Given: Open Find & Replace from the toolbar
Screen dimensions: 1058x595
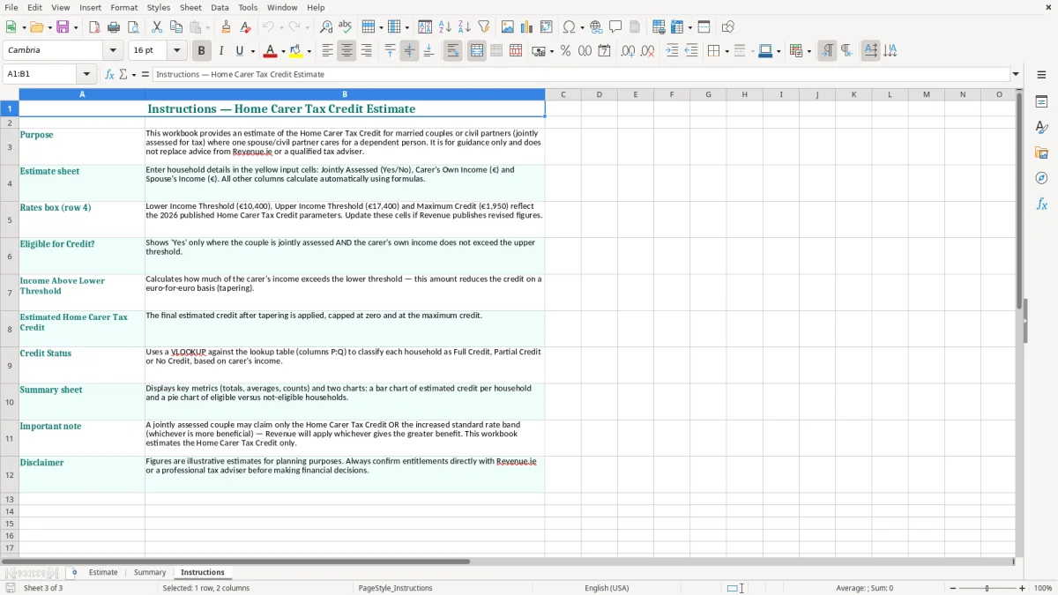Looking at the screenshot, I should [326, 27].
